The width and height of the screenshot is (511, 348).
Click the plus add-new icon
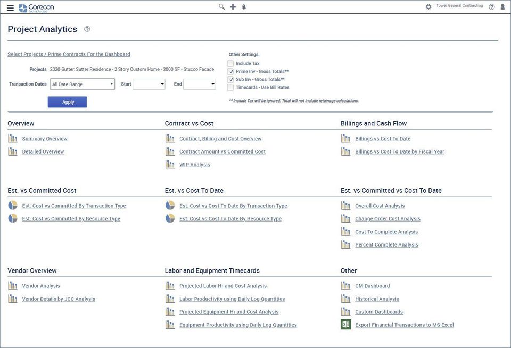233,7
